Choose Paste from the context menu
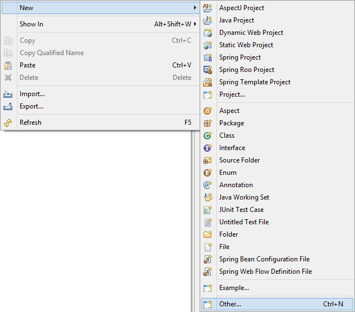 [x=100, y=65]
